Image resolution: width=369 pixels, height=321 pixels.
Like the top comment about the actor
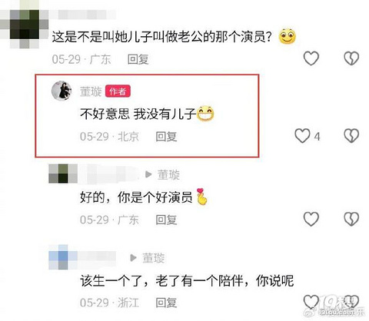pos(311,58)
